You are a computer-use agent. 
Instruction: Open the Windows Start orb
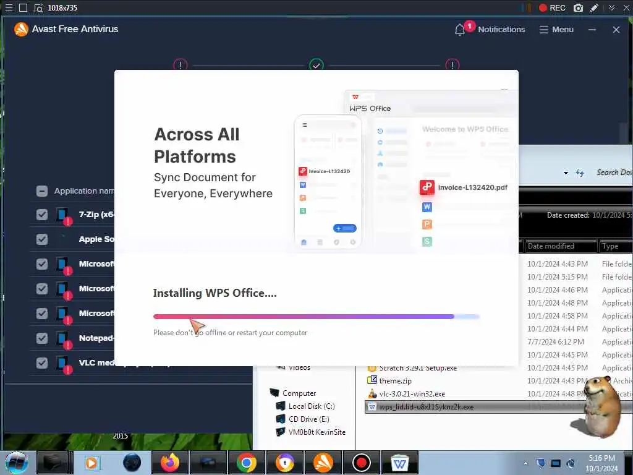pyautogui.click(x=16, y=463)
